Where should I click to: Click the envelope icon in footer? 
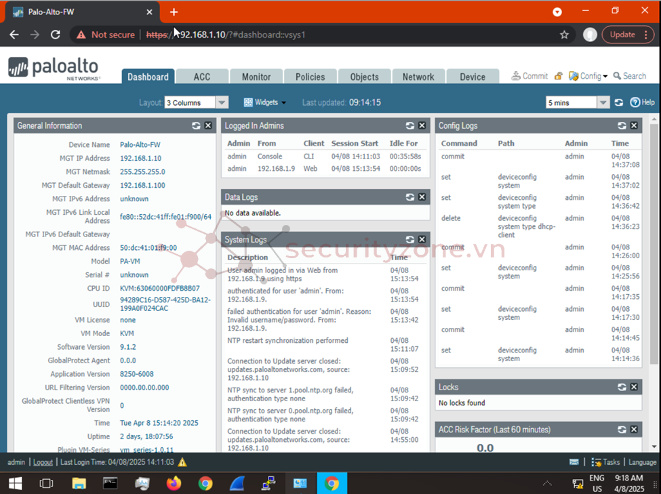(x=574, y=462)
